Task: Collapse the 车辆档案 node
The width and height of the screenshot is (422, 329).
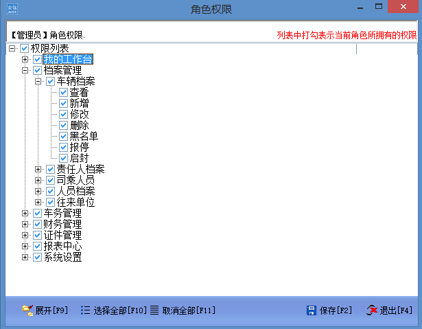Action: coord(38,81)
